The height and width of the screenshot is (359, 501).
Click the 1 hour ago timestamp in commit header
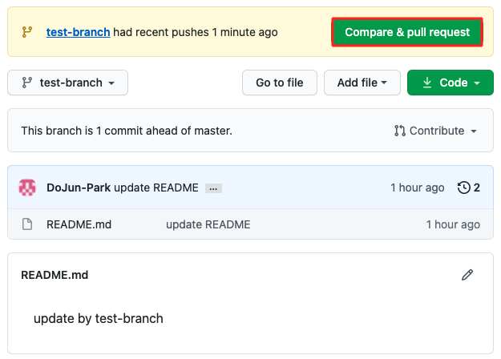[x=417, y=188]
